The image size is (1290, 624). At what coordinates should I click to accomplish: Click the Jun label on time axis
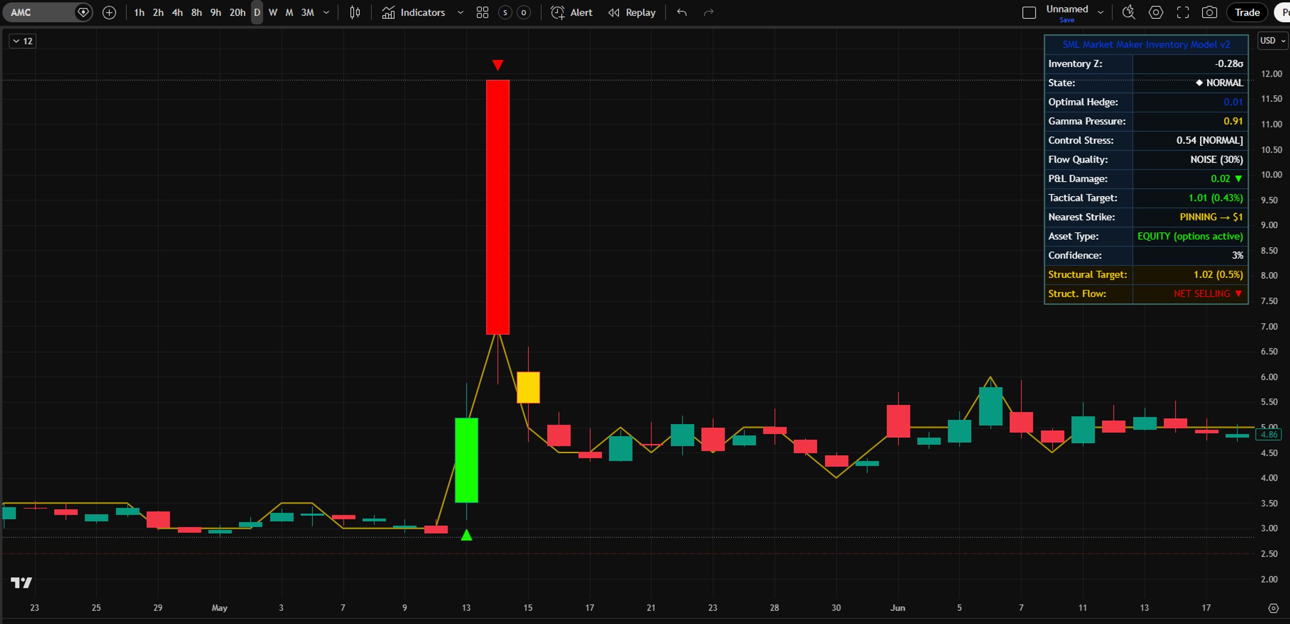click(x=897, y=608)
